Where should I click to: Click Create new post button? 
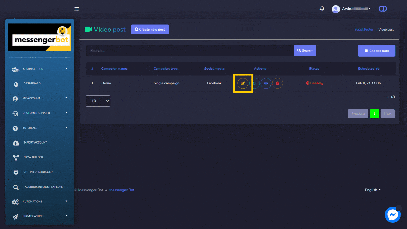pos(150,29)
